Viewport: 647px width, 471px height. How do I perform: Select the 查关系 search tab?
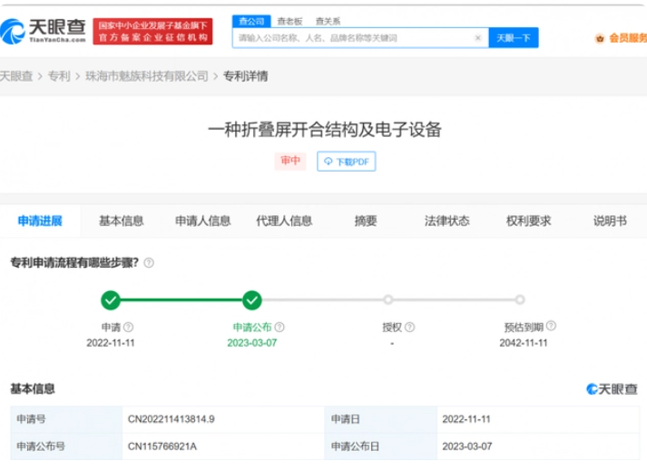[x=328, y=22]
